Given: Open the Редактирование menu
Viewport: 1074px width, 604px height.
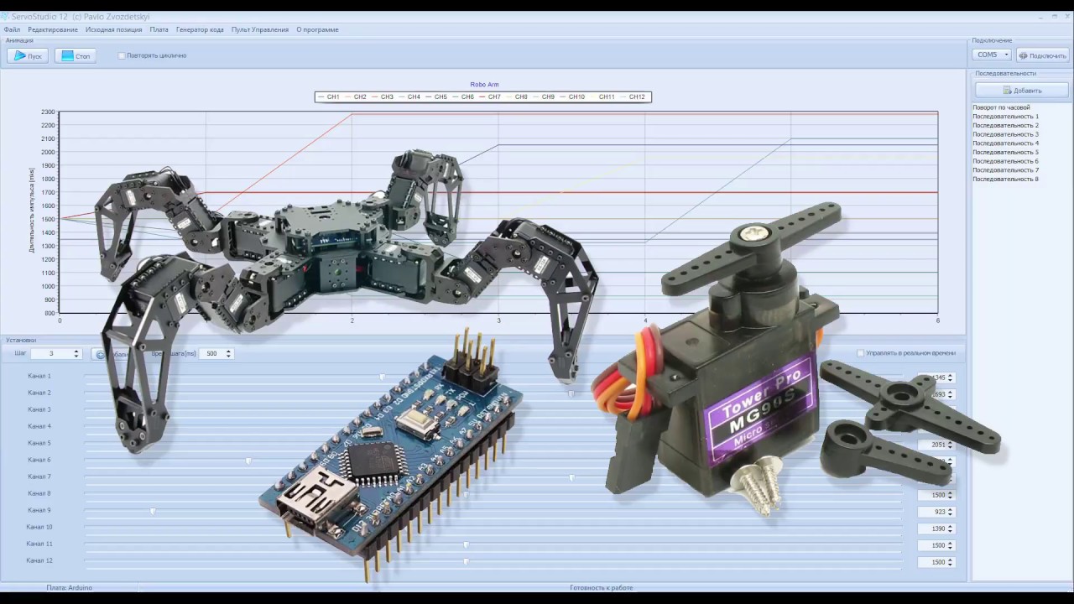Looking at the screenshot, I should click(x=53, y=29).
